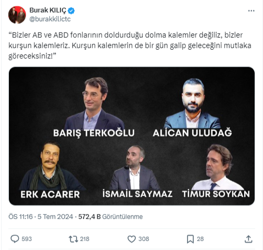The image size is (263, 250).
Task: Click the 593 replies count
Action: pos(27,239)
